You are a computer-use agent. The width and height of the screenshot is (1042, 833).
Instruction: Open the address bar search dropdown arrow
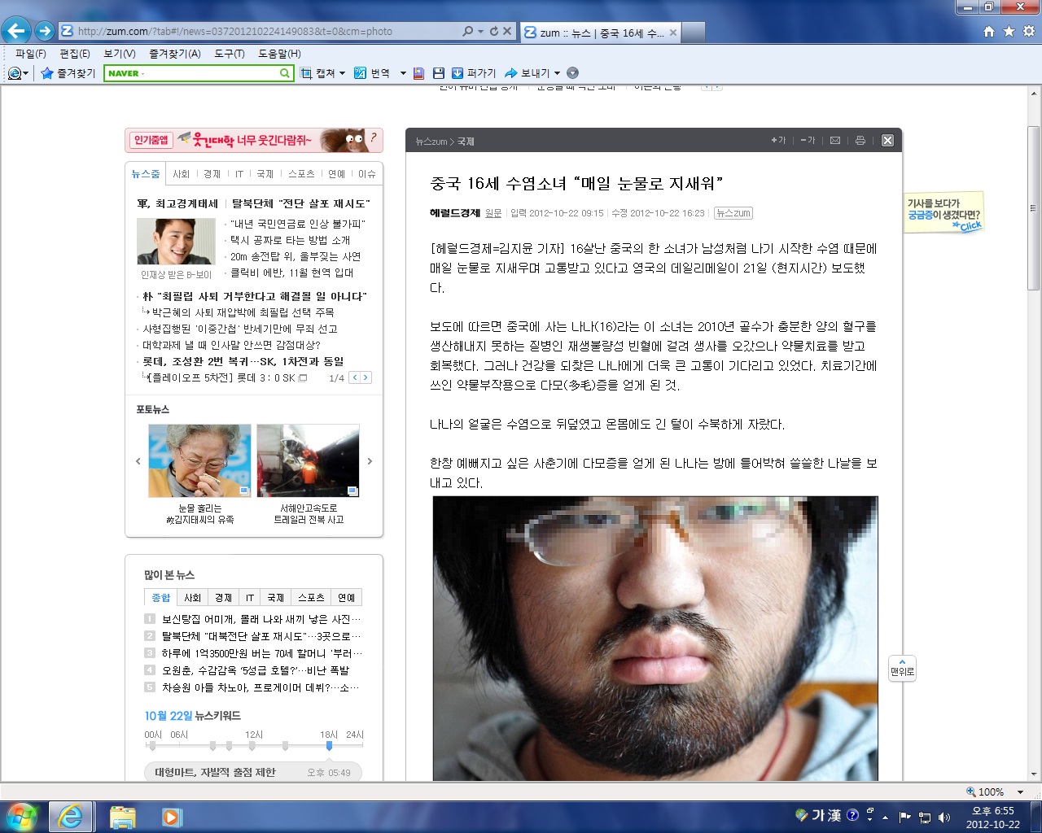click(479, 31)
